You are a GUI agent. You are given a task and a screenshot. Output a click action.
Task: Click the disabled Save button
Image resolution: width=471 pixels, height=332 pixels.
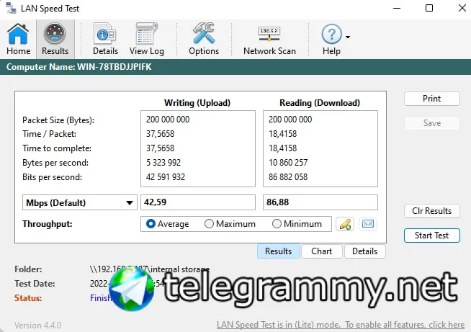point(431,123)
